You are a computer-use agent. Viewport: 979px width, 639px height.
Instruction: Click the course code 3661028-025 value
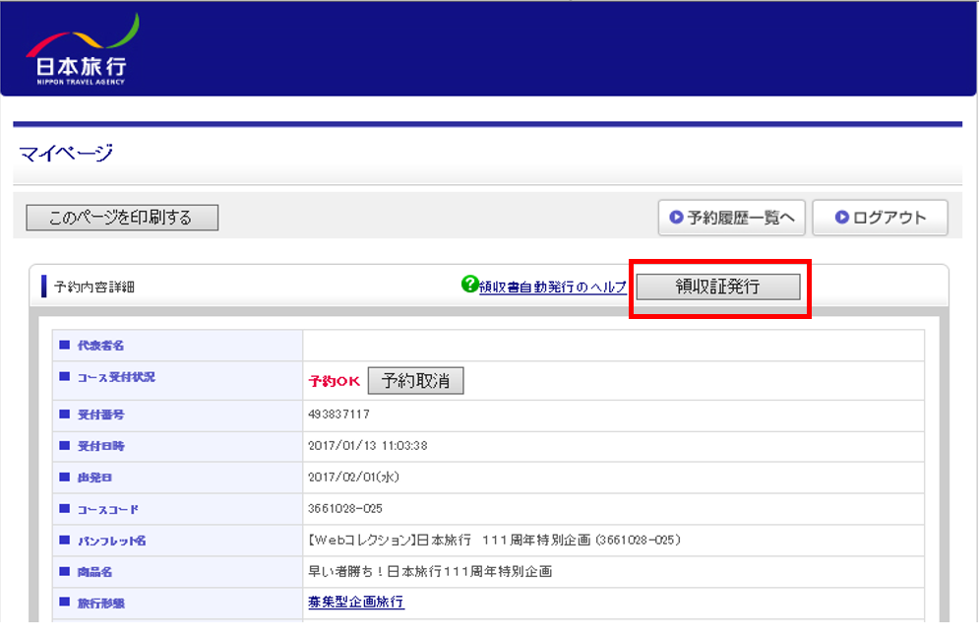[344, 509]
